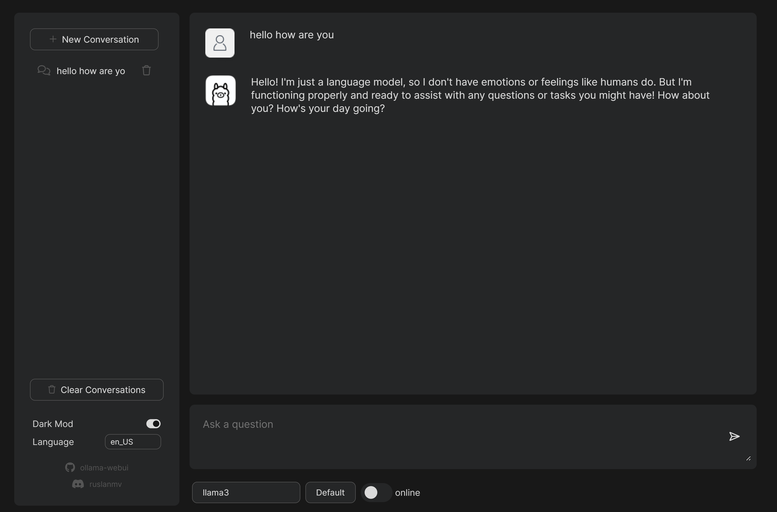Image resolution: width=777 pixels, height=512 pixels.
Task: Open the ruslanmv Discord link
Action: click(x=105, y=484)
